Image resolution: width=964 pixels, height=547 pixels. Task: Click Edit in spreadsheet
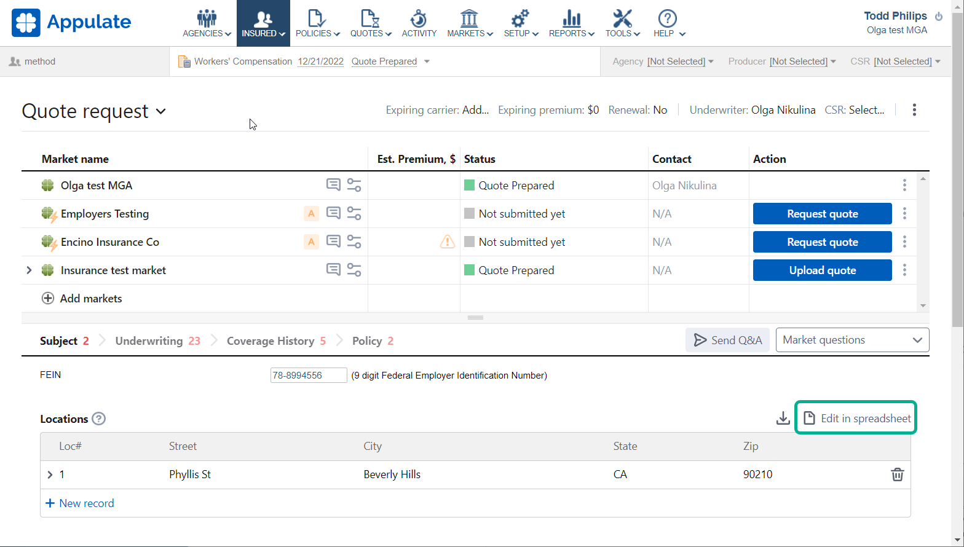[856, 418]
